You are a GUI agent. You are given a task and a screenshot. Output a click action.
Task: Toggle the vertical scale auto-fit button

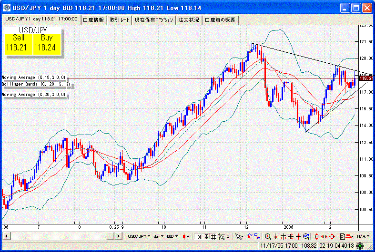pos(206,236)
